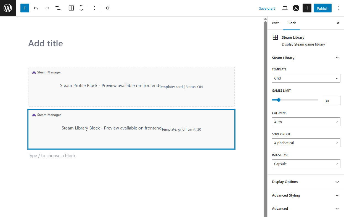Click the Publish button
Viewport: 344px width, 217px height.
322,8
